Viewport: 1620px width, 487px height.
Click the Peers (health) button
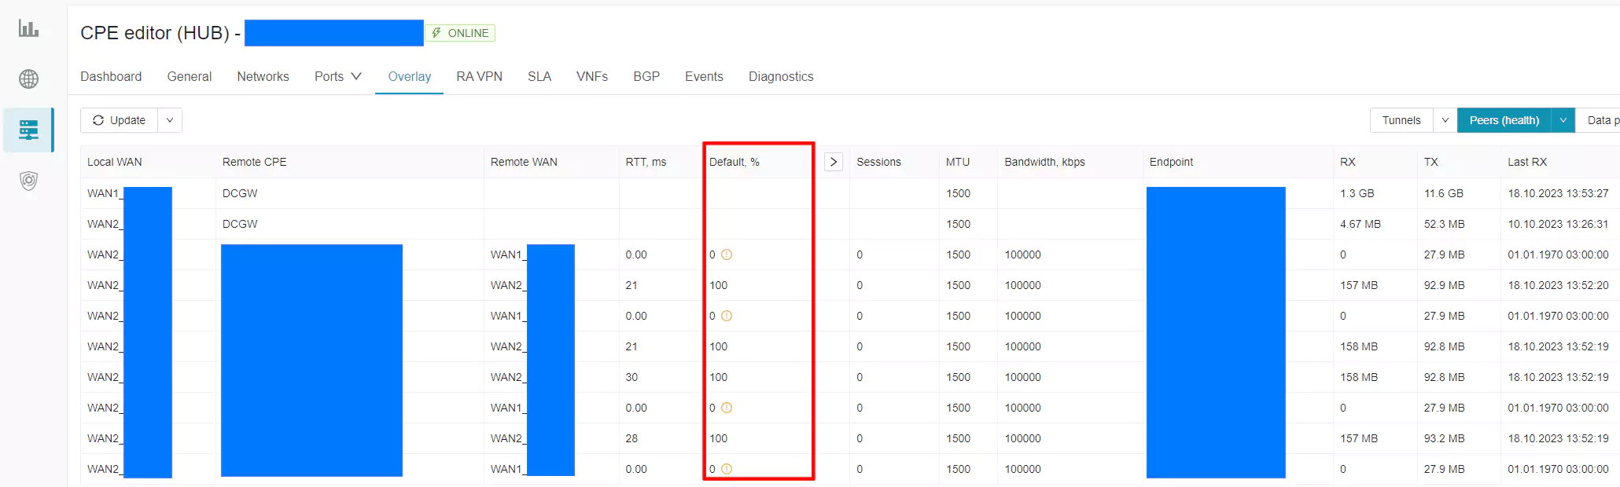click(x=1504, y=120)
